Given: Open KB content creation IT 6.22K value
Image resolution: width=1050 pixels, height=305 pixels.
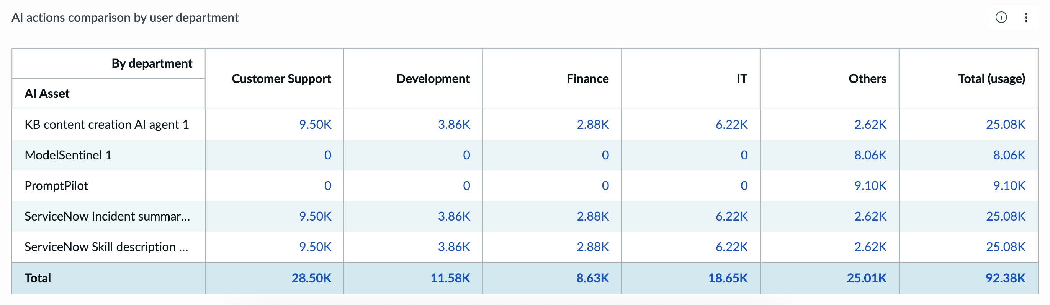Looking at the screenshot, I should coord(732,125).
